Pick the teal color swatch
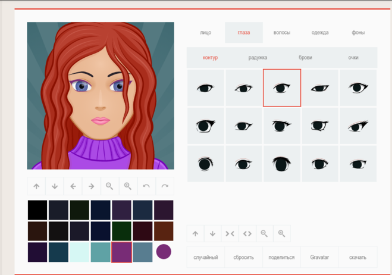This screenshot has height=275, width=392. 101,252
